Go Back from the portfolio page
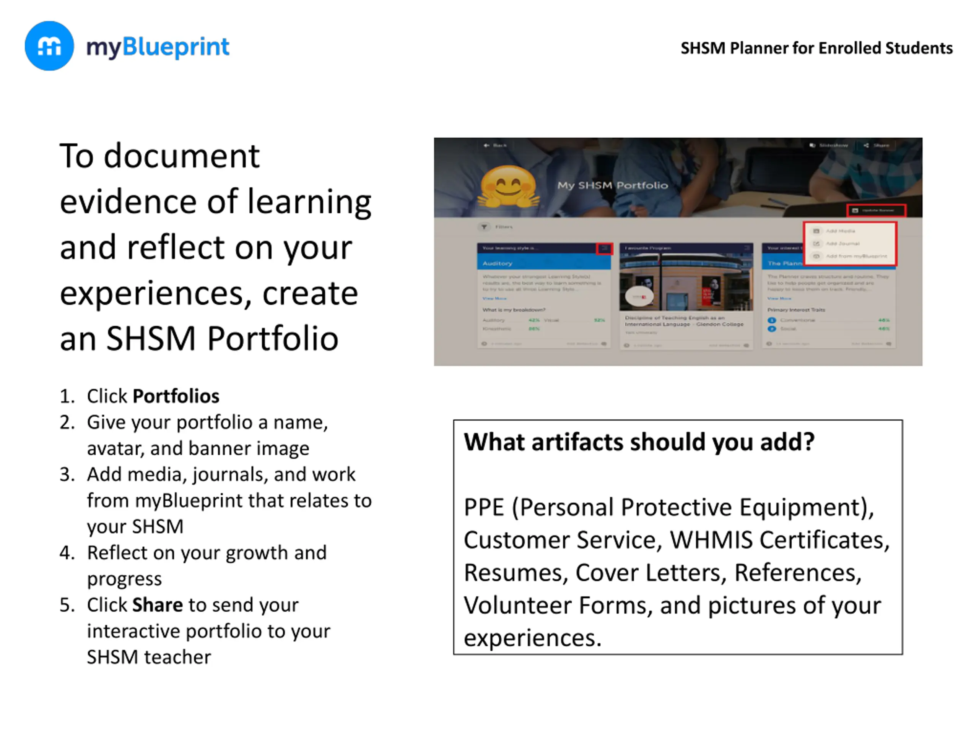The height and width of the screenshot is (734, 979). click(x=495, y=145)
